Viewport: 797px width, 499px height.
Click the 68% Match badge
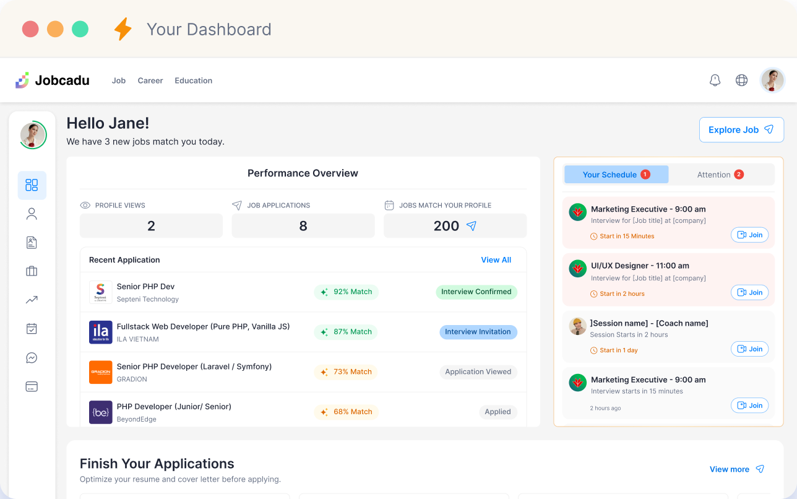click(x=347, y=412)
